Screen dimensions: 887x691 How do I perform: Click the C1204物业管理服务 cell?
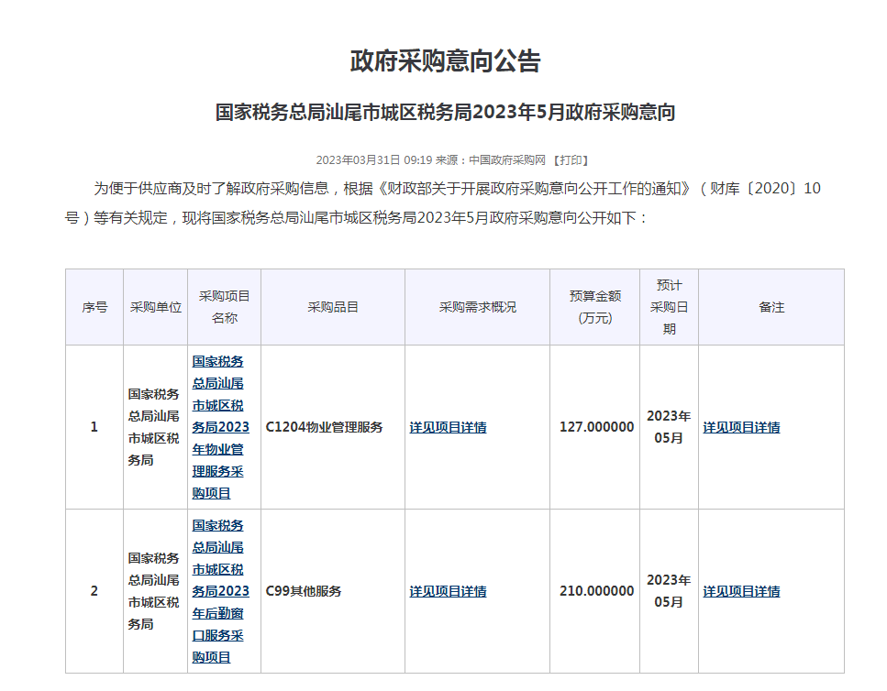[x=324, y=427]
